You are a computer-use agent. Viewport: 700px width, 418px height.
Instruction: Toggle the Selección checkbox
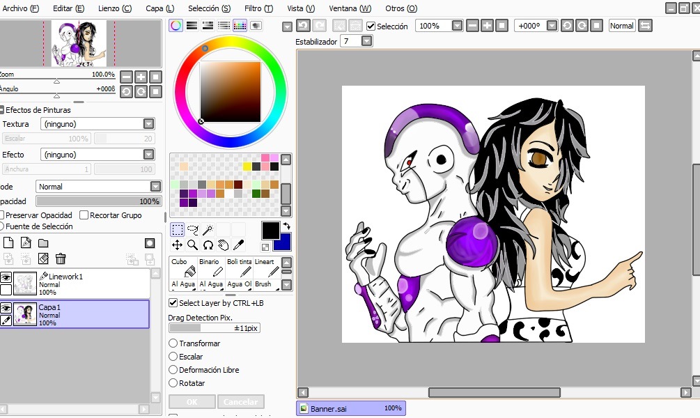tap(371, 26)
